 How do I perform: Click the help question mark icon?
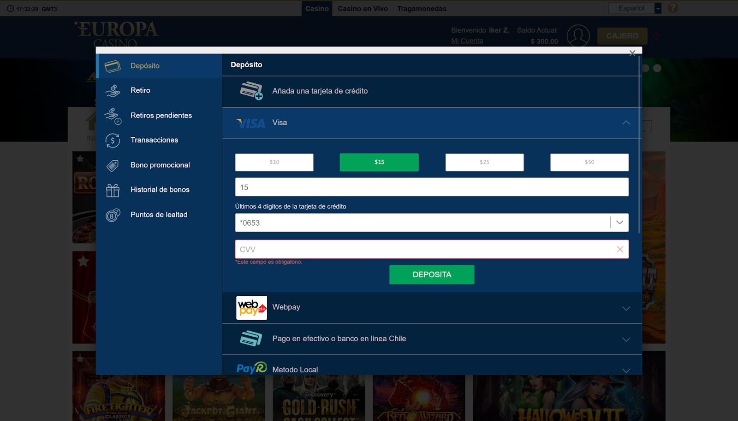[673, 8]
